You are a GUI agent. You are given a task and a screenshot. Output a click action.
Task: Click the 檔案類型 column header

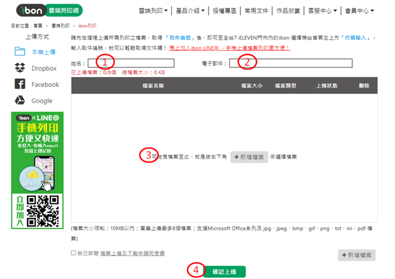tap(286, 85)
